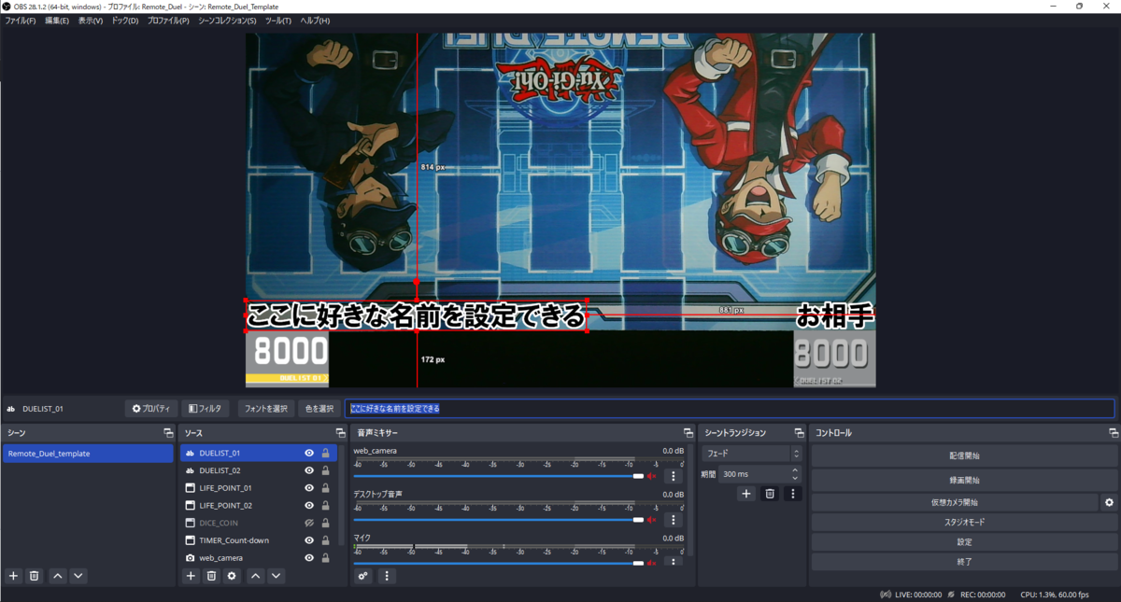
Task: Open source properties gear in Sources panel
Action: coord(232,576)
